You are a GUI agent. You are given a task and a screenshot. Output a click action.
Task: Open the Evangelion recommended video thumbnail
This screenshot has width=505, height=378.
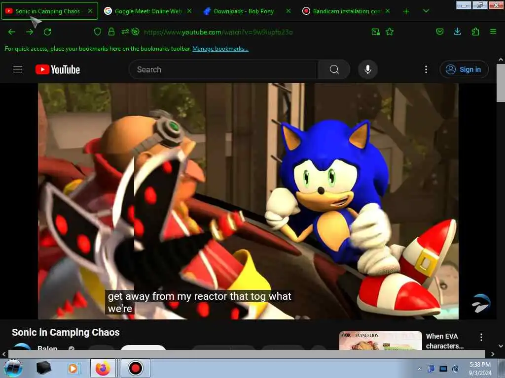[380, 341]
